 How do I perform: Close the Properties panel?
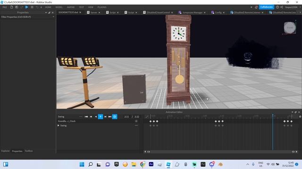(x=52, y=13)
